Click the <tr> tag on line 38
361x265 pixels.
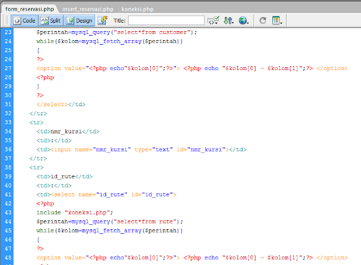[x=36, y=168]
